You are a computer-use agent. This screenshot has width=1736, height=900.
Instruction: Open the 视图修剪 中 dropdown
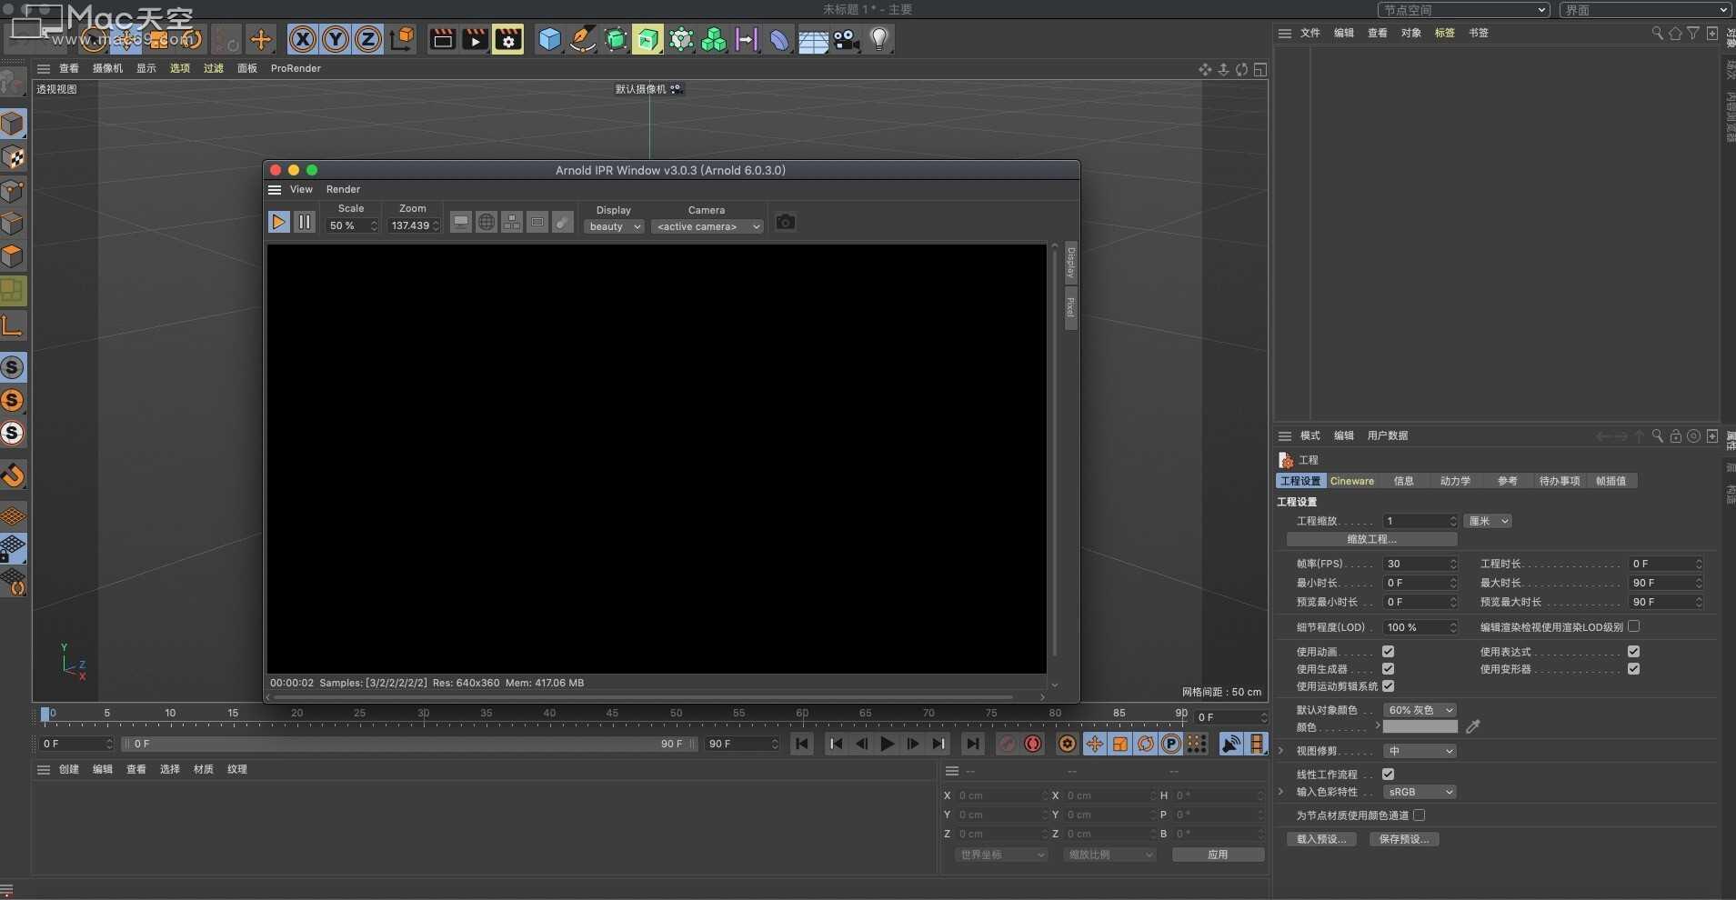pyautogui.click(x=1420, y=751)
